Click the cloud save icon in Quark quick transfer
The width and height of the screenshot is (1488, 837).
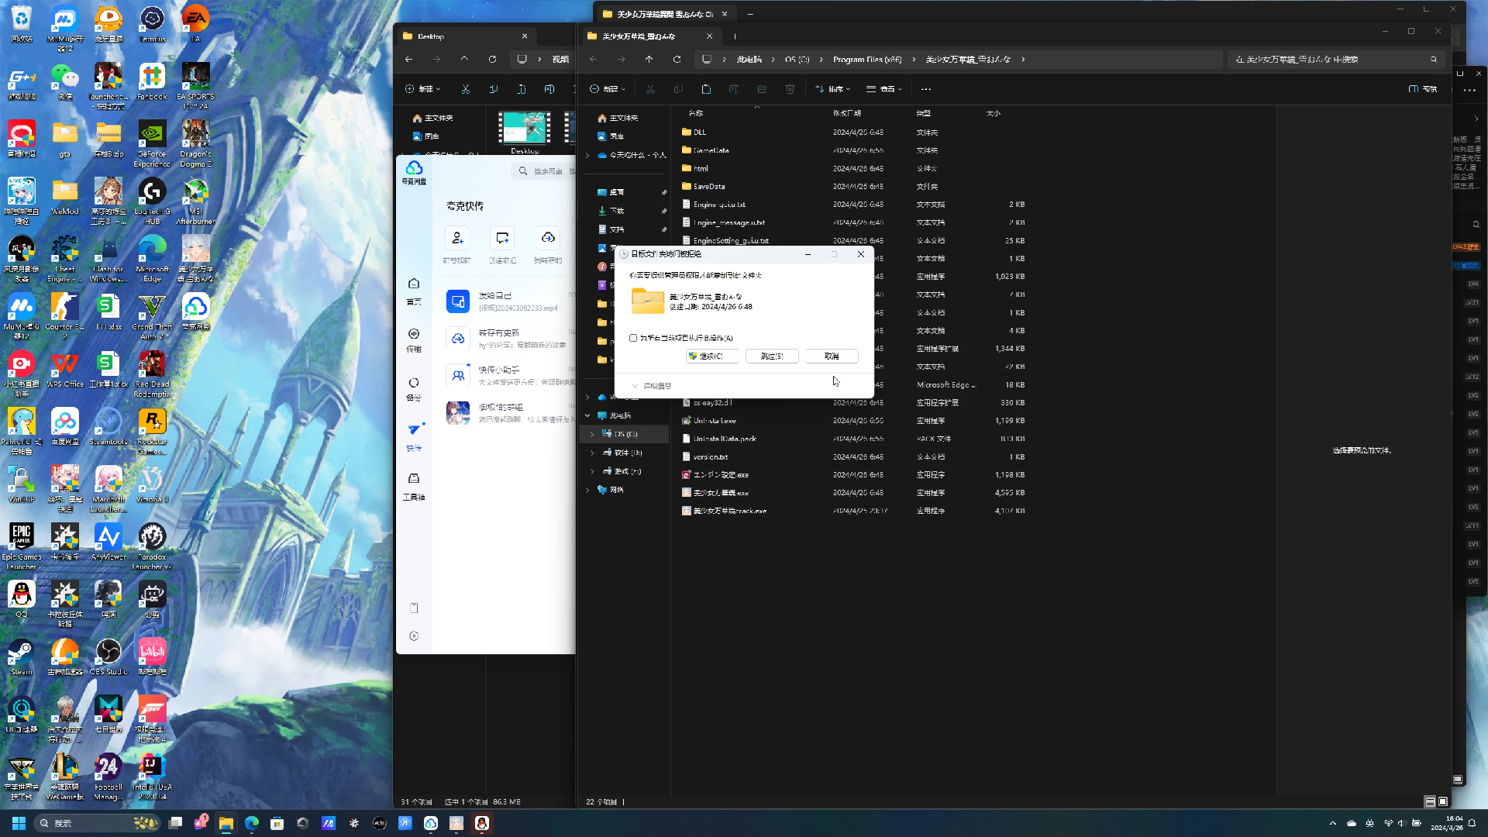[x=548, y=238]
